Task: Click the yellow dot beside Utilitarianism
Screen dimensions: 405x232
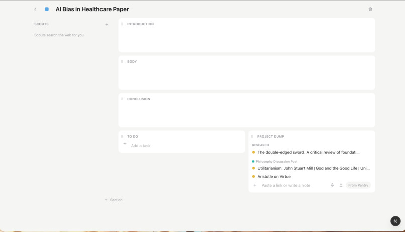Action: pos(253,168)
